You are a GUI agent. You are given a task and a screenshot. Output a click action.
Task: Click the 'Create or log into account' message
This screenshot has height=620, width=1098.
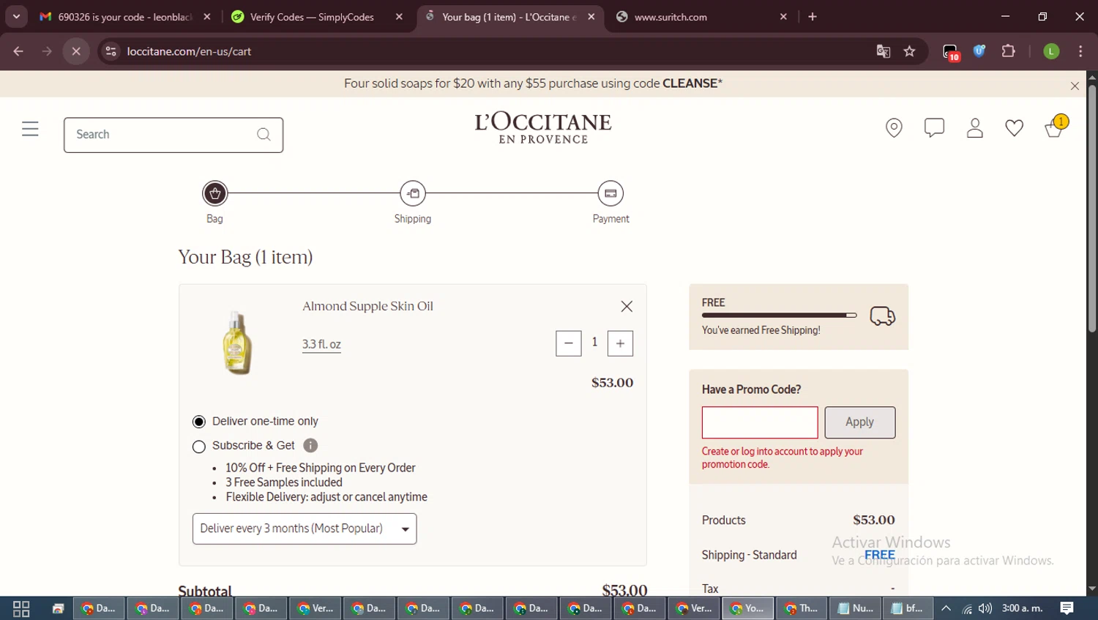point(783,458)
